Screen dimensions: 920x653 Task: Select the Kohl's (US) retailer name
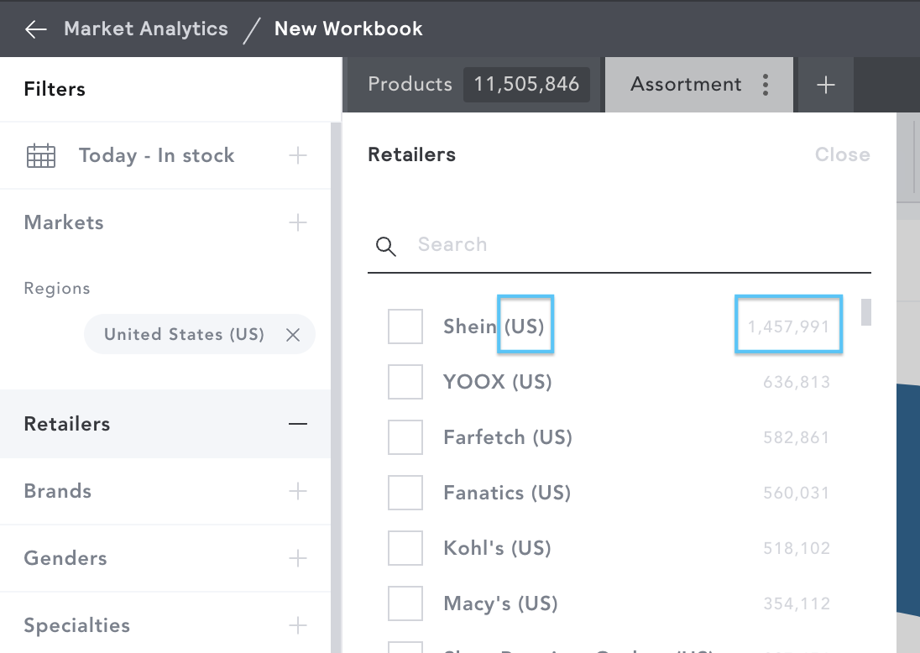(x=497, y=548)
